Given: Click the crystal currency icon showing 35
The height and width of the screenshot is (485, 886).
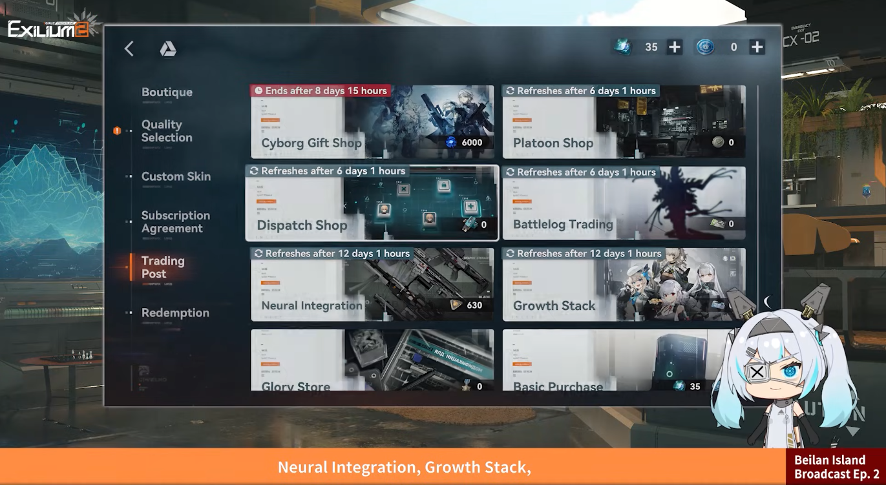Looking at the screenshot, I should (623, 47).
